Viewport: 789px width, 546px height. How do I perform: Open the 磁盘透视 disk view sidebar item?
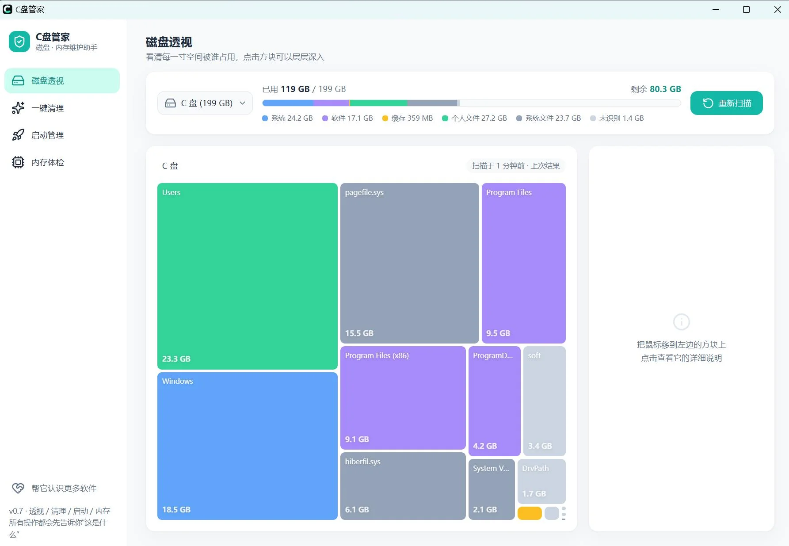pyautogui.click(x=62, y=80)
